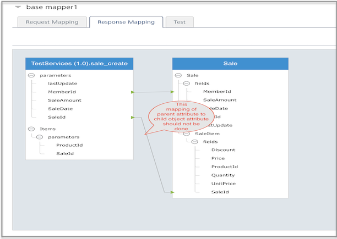This screenshot has height=239, width=337.
Task: Click the MemberId source connector arrow
Action: 133,92
